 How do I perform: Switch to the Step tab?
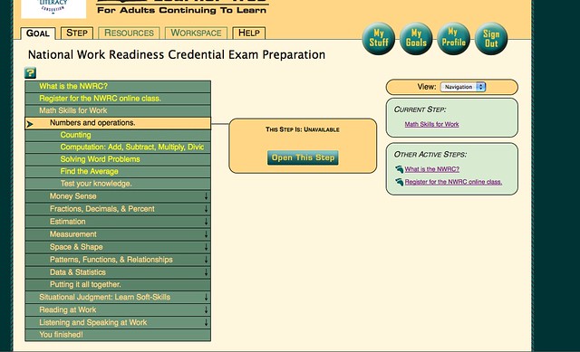pos(77,33)
